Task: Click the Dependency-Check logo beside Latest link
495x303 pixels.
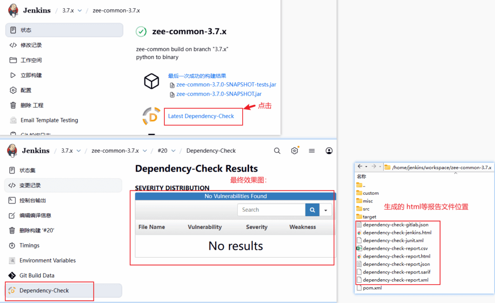Action: 151,116
